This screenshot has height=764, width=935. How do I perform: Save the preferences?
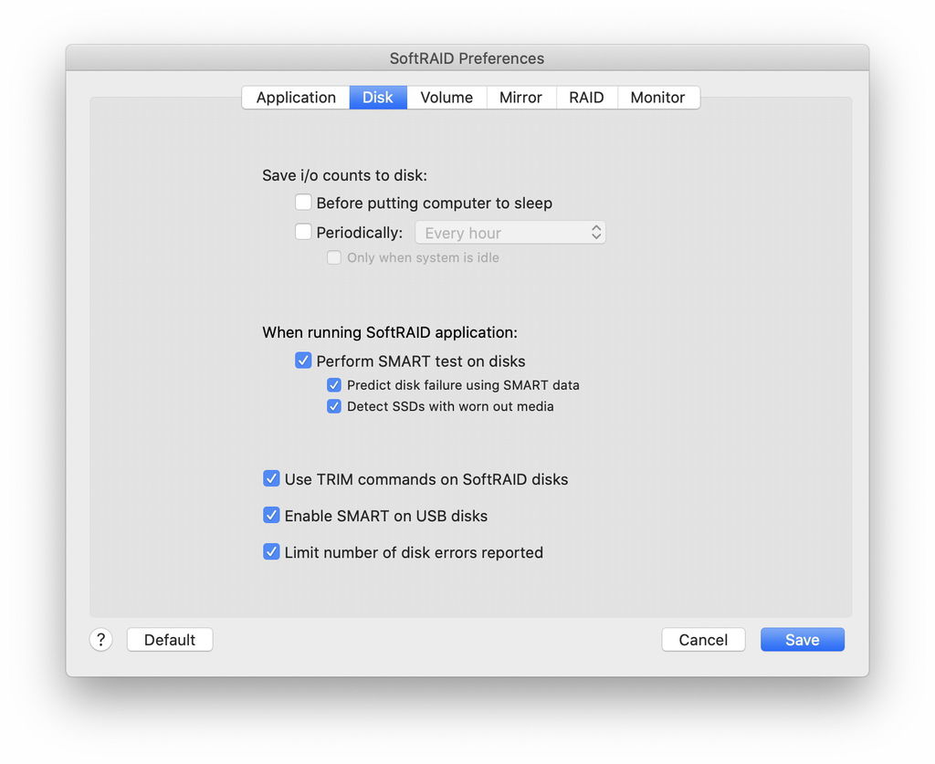pos(802,640)
